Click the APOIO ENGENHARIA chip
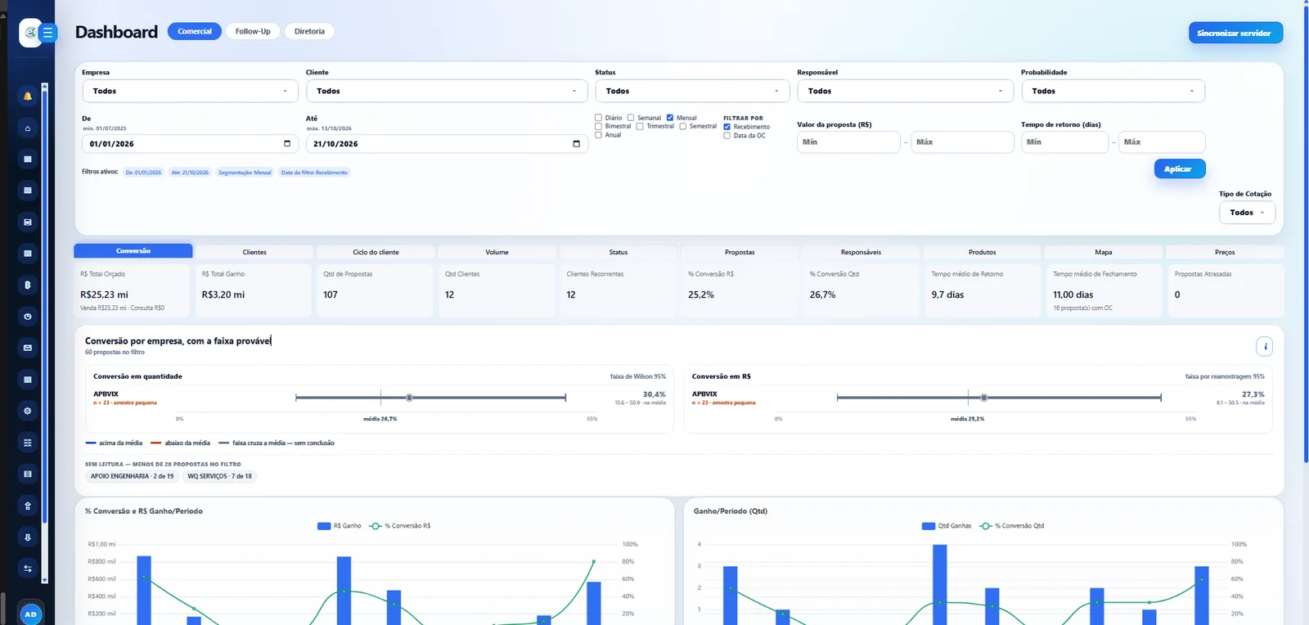 click(x=132, y=476)
